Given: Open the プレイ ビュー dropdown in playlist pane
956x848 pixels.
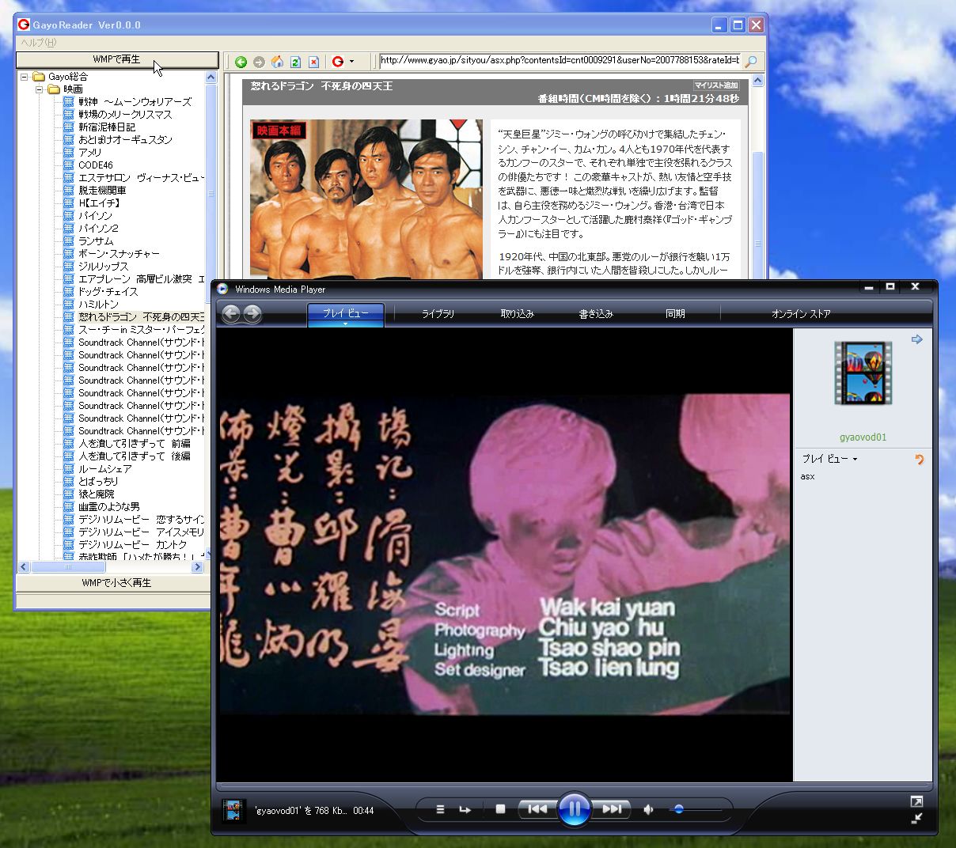Looking at the screenshot, I should 829,459.
